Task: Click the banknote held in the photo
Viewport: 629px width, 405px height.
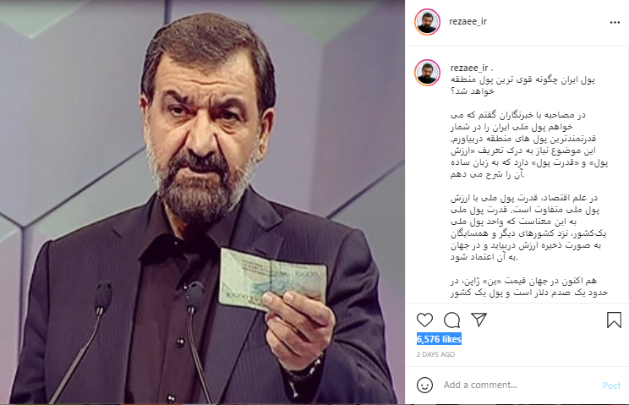Action: (x=272, y=279)
